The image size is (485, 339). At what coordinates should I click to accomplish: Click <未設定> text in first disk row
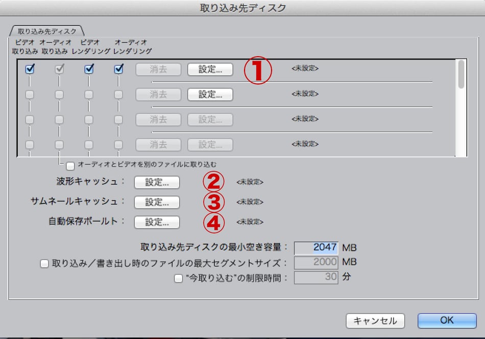coord(305,68)
